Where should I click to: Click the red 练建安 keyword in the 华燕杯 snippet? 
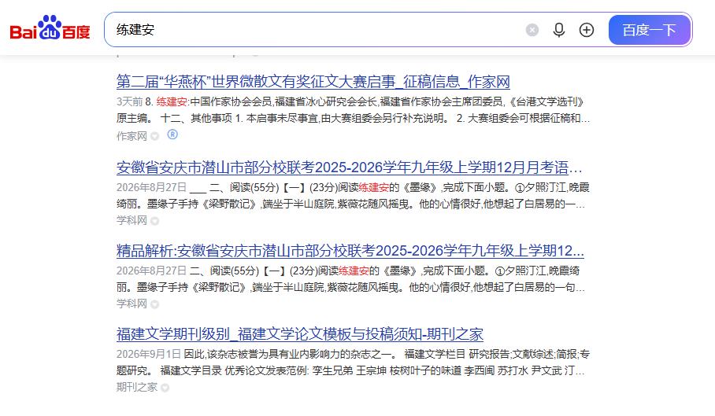point(172,101)
